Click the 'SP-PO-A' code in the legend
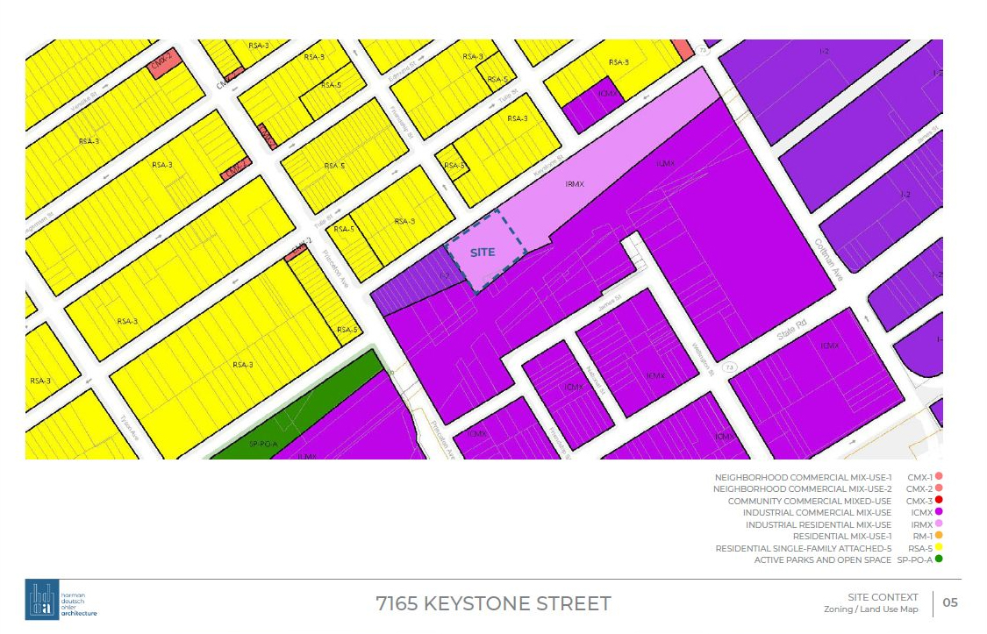This screenshot has height=634, width=987. click(914, 559)
